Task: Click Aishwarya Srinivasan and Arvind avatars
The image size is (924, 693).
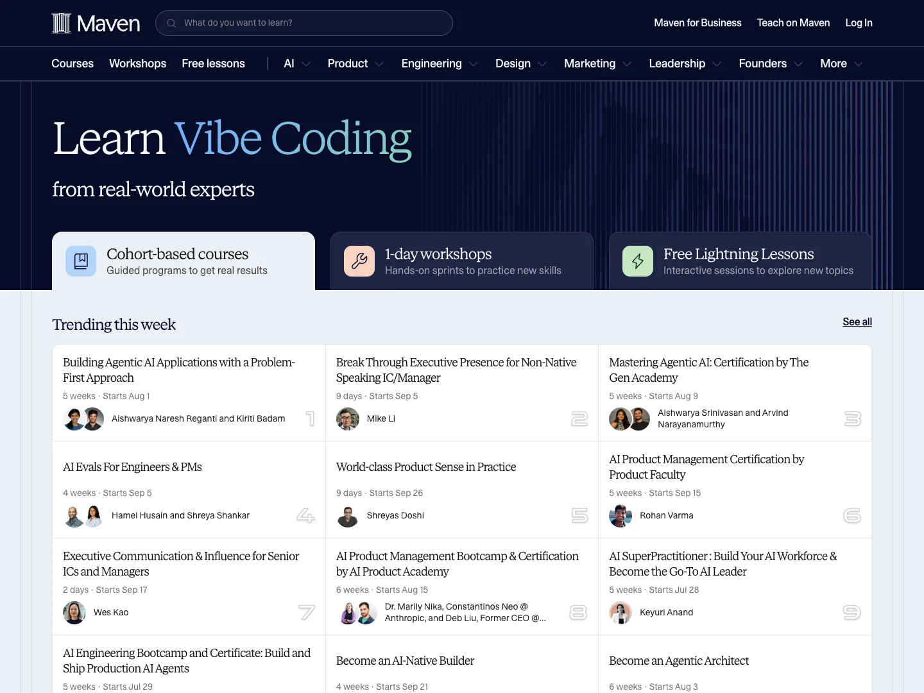Action: click(x=630, y=419)
